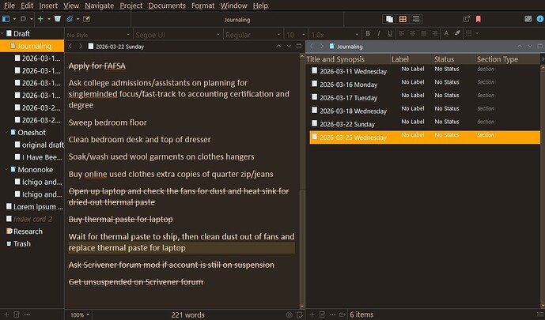Align text right
The image size is (545, 320).
tap(434, 33)
